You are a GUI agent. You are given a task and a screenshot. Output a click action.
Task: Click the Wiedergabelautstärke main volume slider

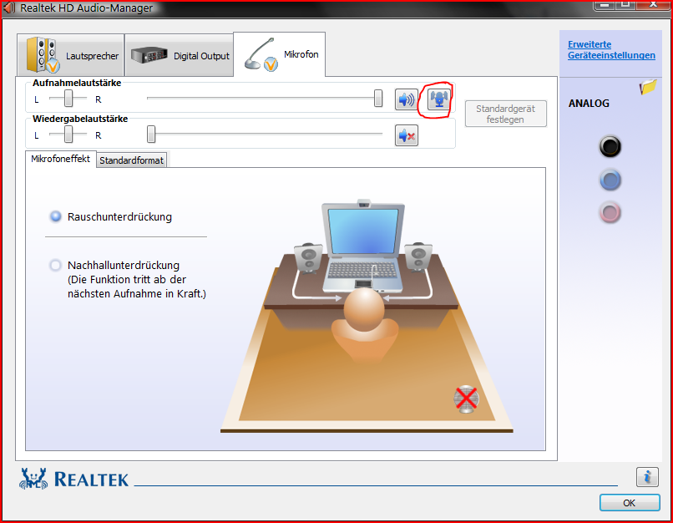(265, 134)
